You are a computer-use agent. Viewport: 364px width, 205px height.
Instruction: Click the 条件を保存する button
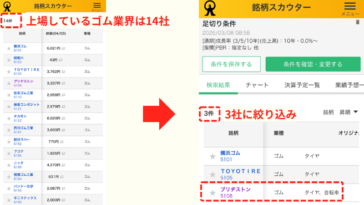click(231, 64)
